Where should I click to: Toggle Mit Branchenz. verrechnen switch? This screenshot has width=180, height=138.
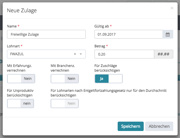pyautogui.click(x=65, y=79)
